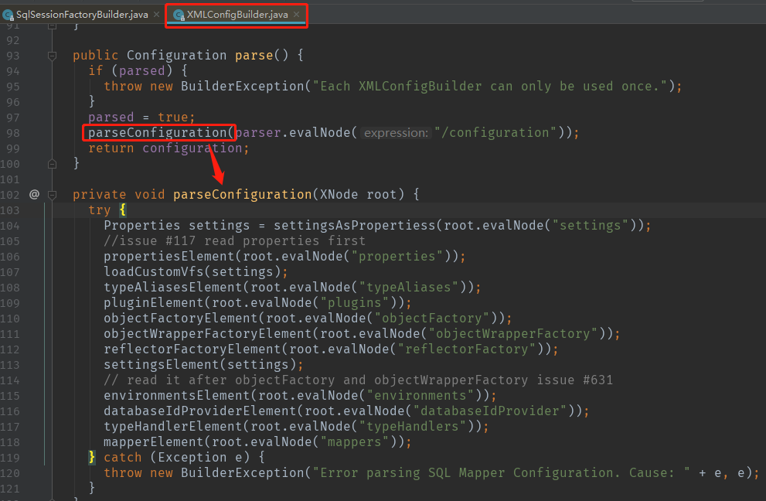Click the highlighted opening brace after try
Viewport: 766px width, 501px height.
tap(123, 210)
